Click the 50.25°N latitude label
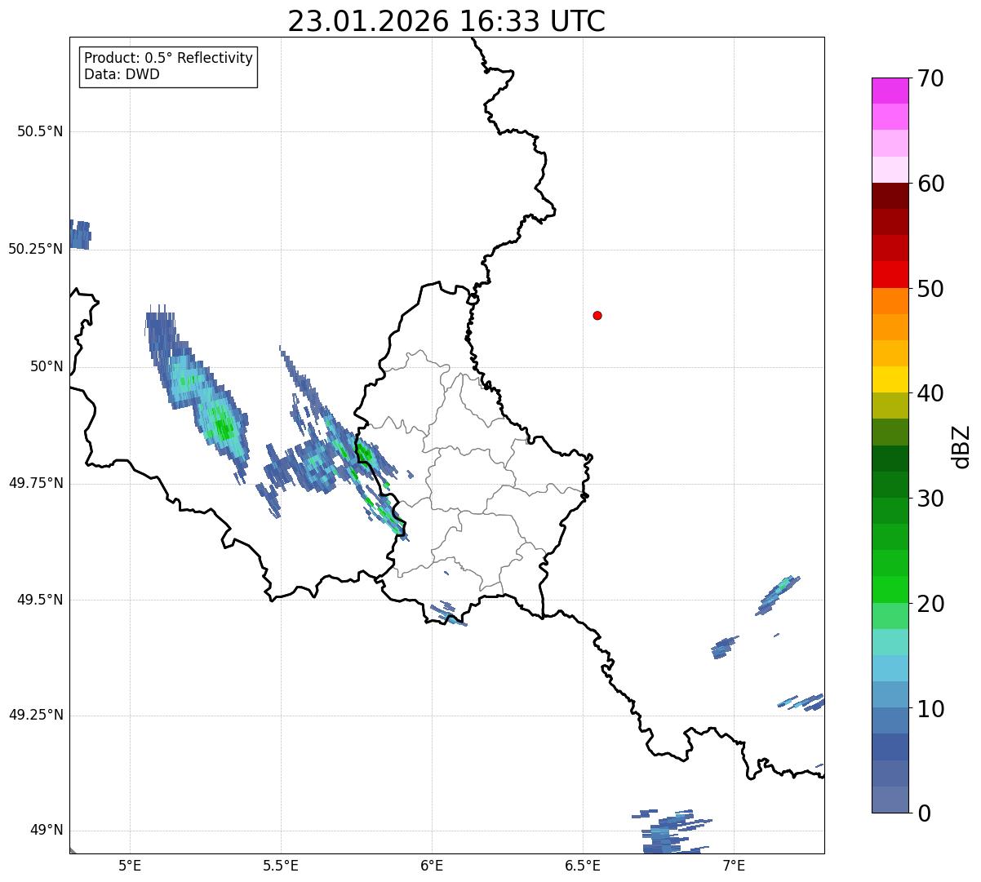This screenshot has width=981, height=882. (x=36, y=249)
